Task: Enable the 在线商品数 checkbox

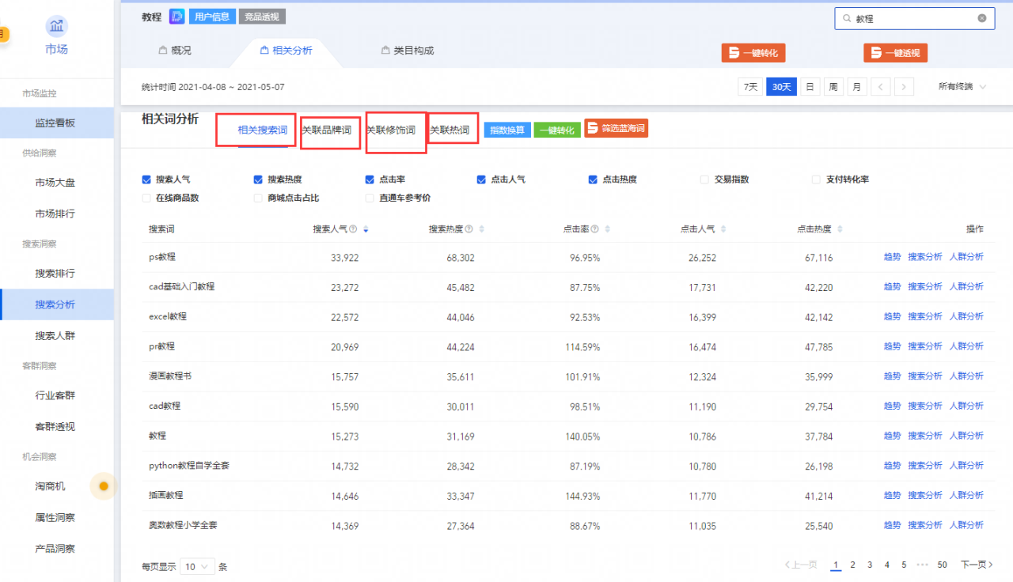Action: pyautogui.click(x=146, y=198)
